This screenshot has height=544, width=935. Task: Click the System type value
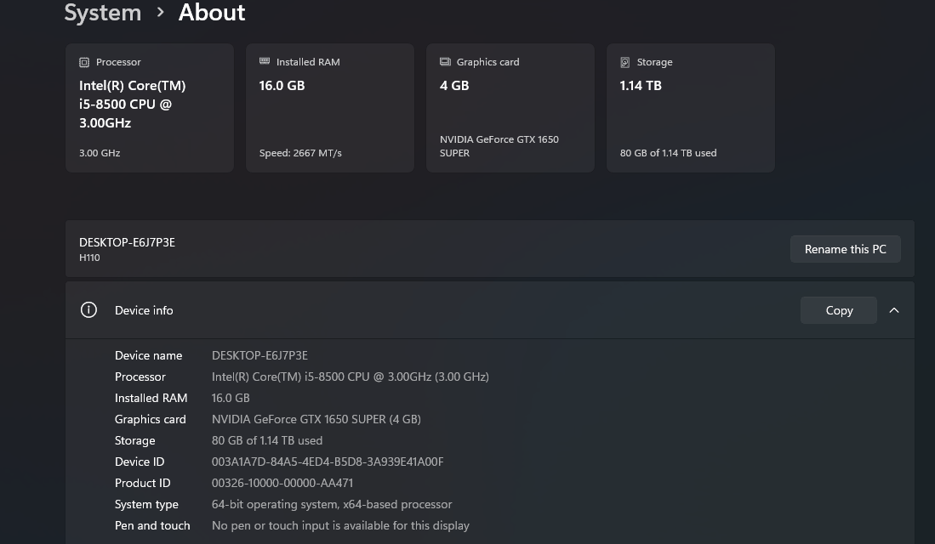click(332, 505)
